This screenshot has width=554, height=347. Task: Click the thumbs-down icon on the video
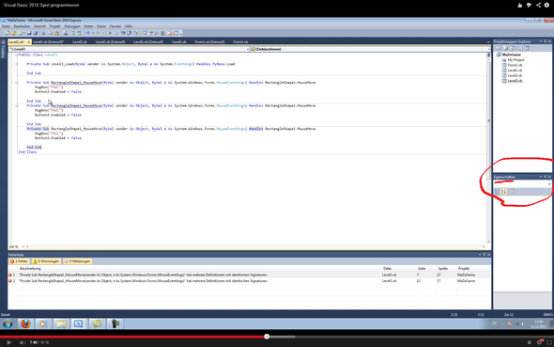pyautogui.click(x=529, y=5)
